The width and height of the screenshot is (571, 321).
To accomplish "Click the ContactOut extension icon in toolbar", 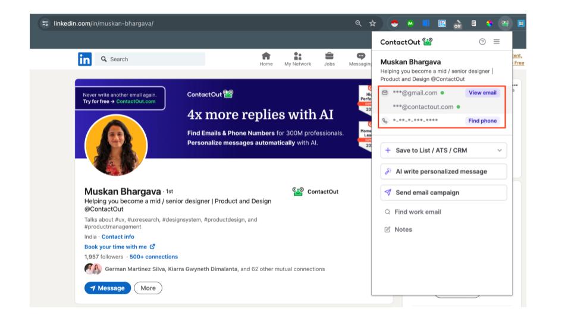I will pos(504,24).
